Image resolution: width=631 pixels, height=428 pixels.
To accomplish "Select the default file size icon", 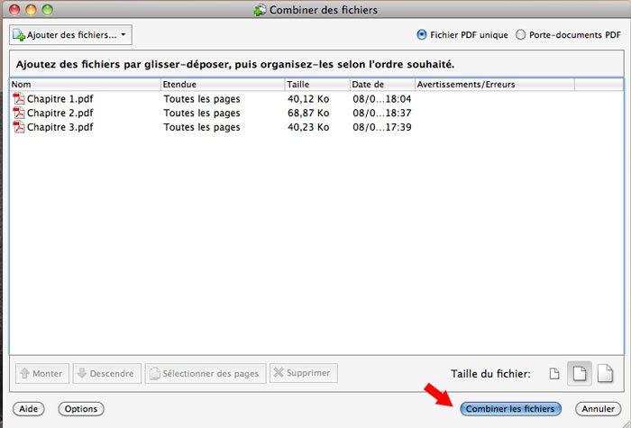I will (580, 372).
